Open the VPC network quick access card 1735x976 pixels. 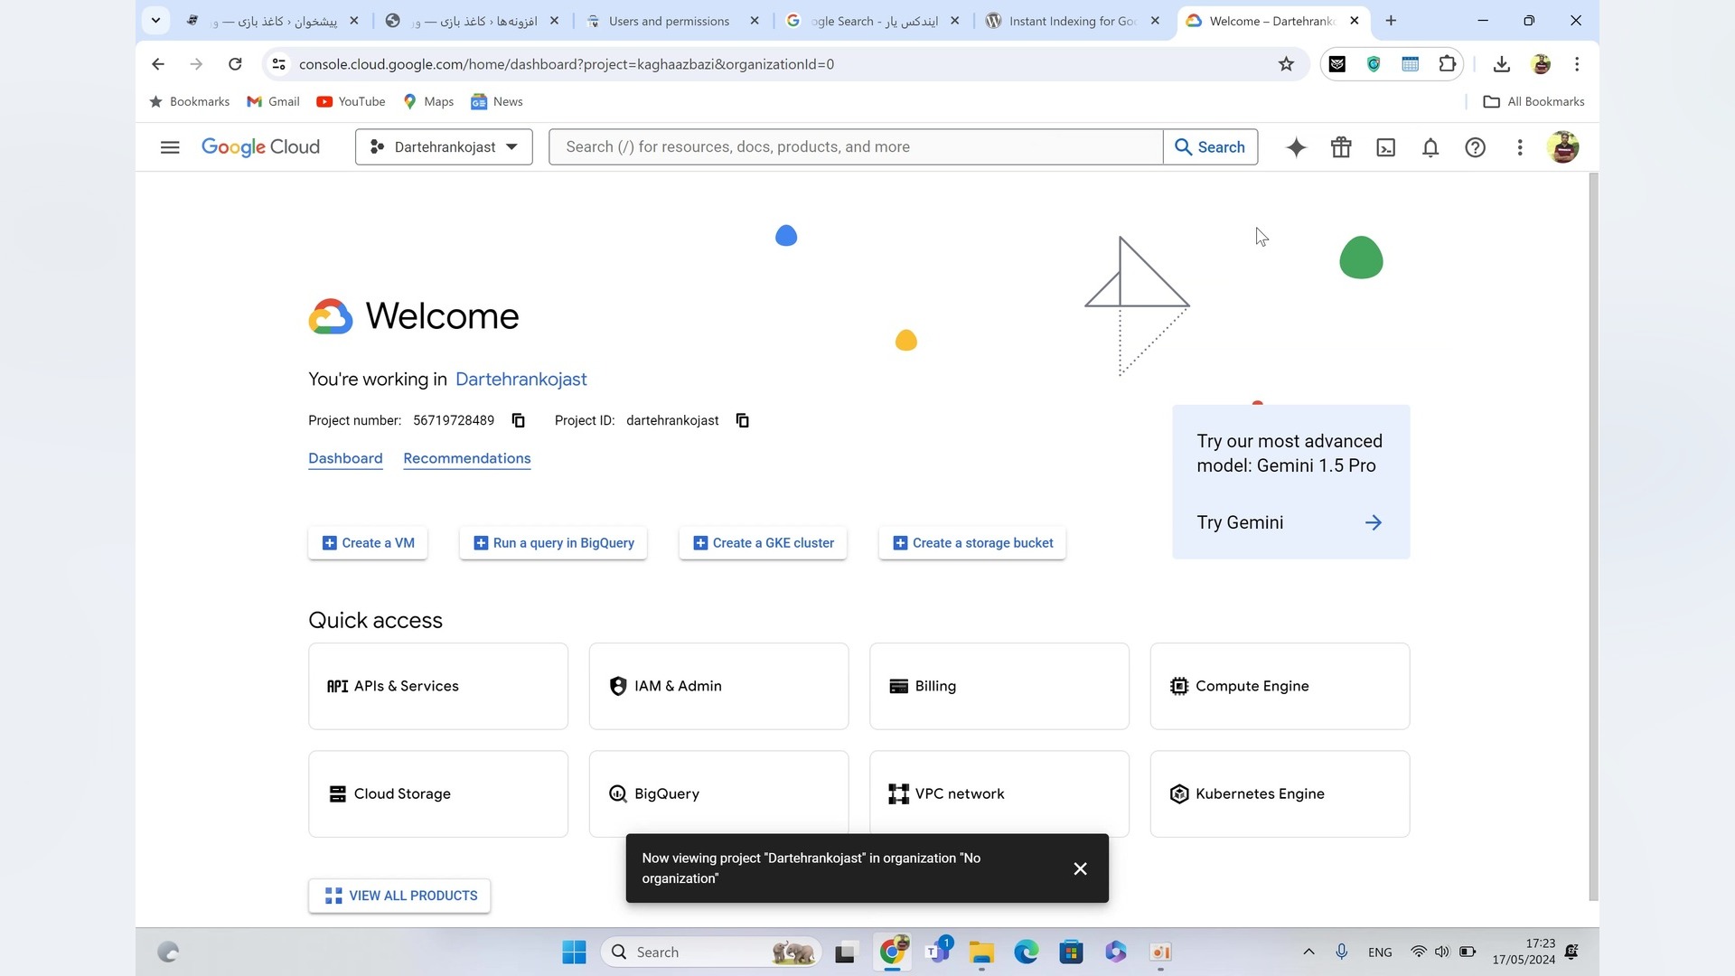coord(999,793)
